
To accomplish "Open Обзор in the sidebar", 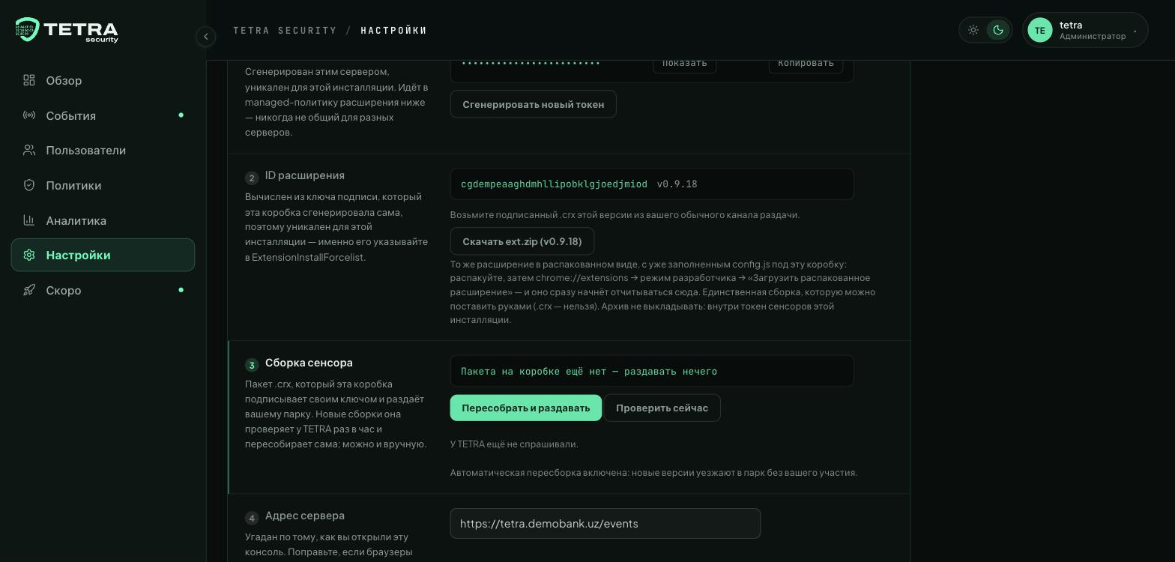I will 103,80.
